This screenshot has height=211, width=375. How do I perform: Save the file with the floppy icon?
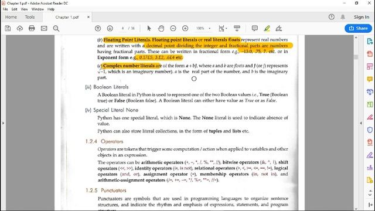tap(8, 29)
